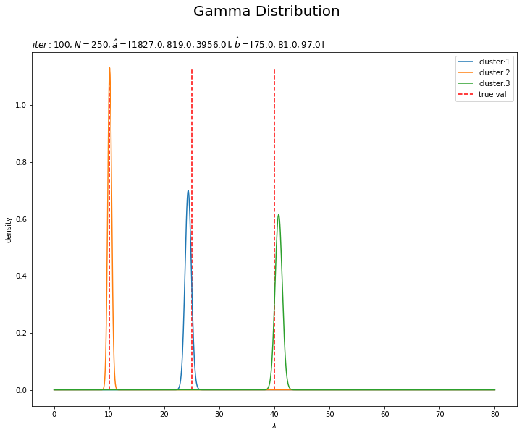Click the x-axis tick label 50
The width and height of the screenshot is (522, 435).
coord(329,414)
